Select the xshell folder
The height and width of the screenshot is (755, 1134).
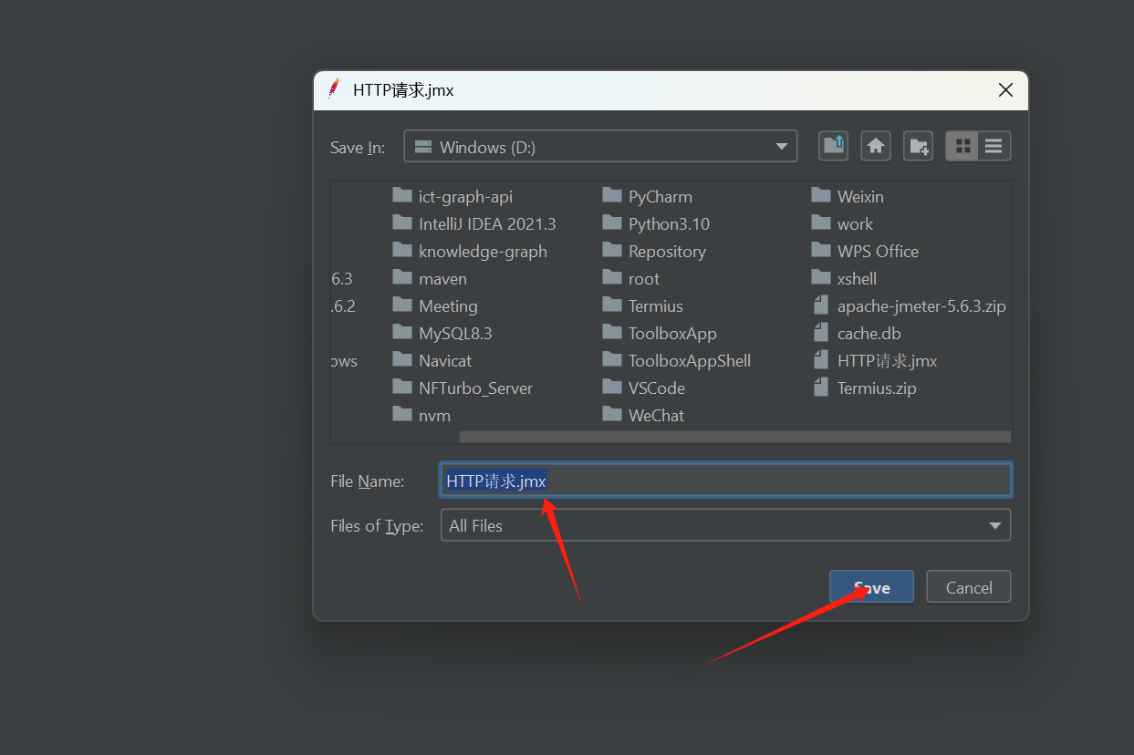(x=844, y=278)
